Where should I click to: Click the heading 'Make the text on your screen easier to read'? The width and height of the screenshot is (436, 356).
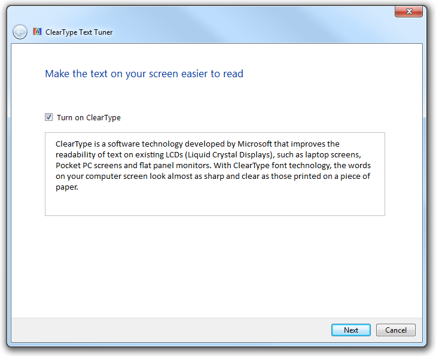click(x=144, y=74)
